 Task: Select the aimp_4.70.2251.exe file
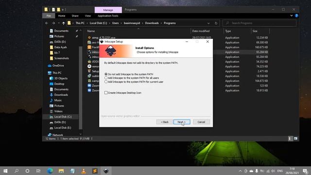104,37
